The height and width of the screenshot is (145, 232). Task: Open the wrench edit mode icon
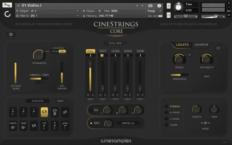(x=7, y=5)
